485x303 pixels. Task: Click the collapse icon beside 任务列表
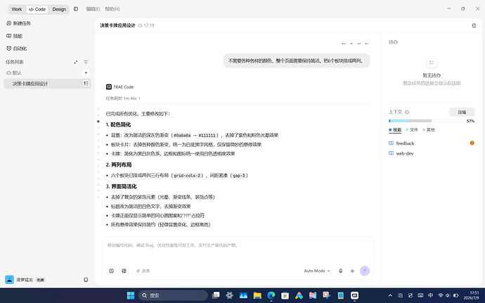tap(76, 62)
